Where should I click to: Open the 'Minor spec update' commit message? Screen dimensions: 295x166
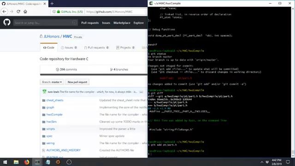click(x=112, y=136)
